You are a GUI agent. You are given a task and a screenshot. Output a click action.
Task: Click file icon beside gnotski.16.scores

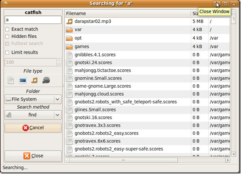[69, 118]
